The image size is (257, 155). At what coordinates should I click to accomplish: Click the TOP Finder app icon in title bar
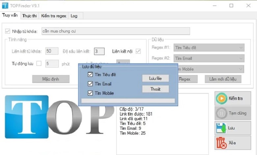tap(5, 6)
